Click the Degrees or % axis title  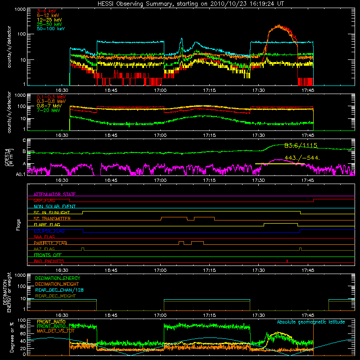point(12,337)
